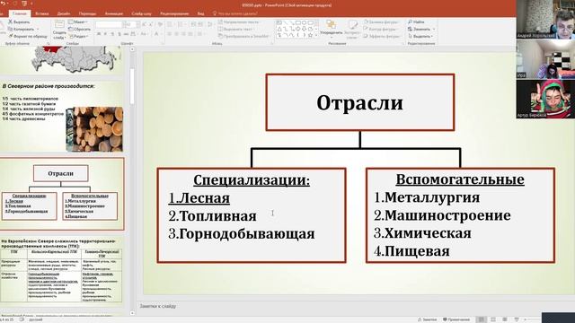Image resolution: width=575 pixels, height=323 pixels.
Task: Click the Undo arrow in quick access toolbar
Action: pos(3,4)
